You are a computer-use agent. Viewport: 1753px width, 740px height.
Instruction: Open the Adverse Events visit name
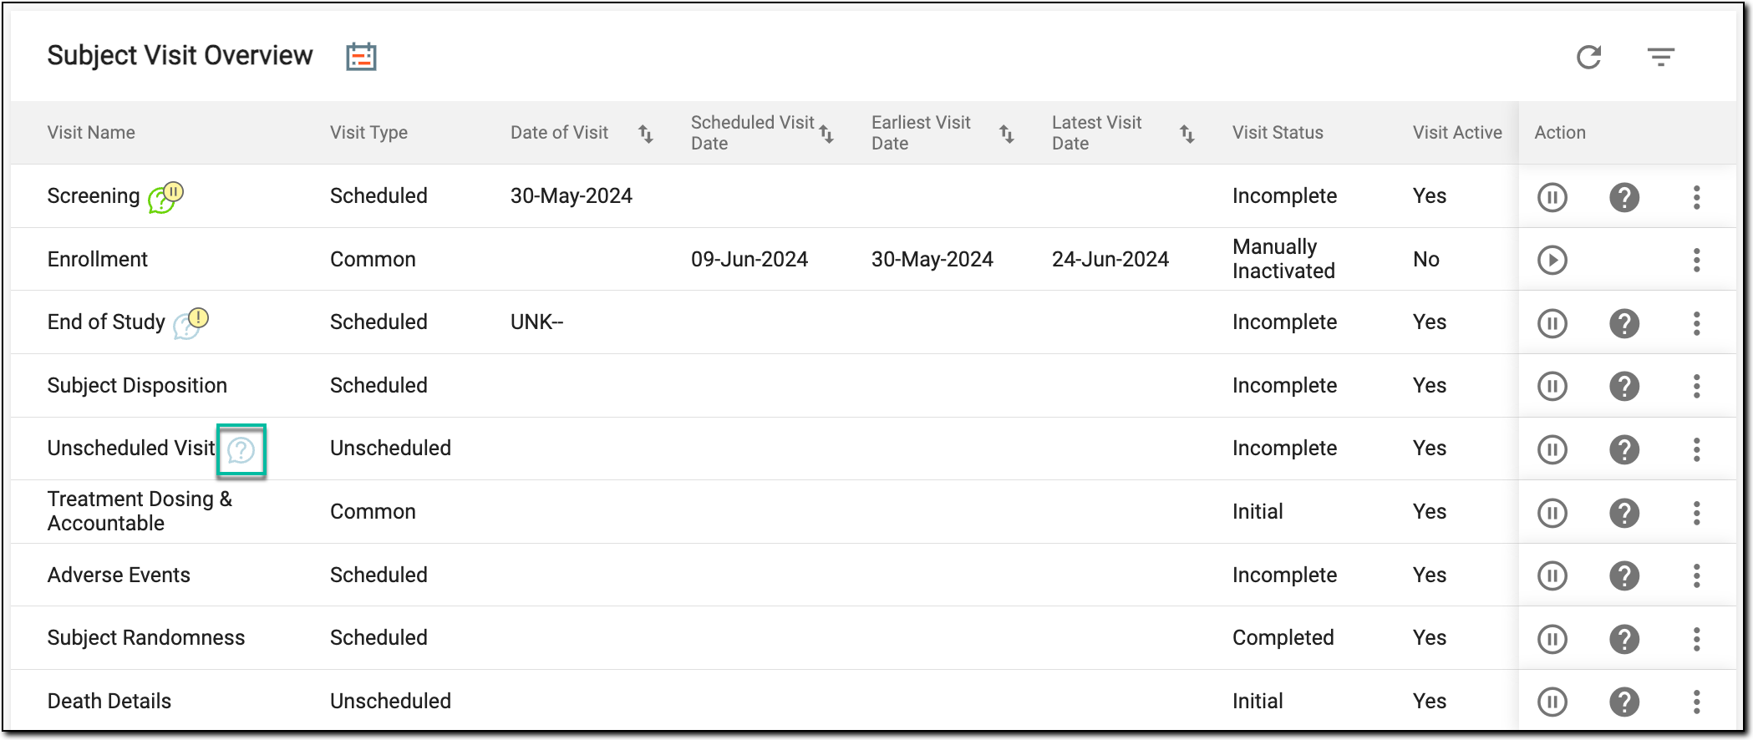click(119, 575)
